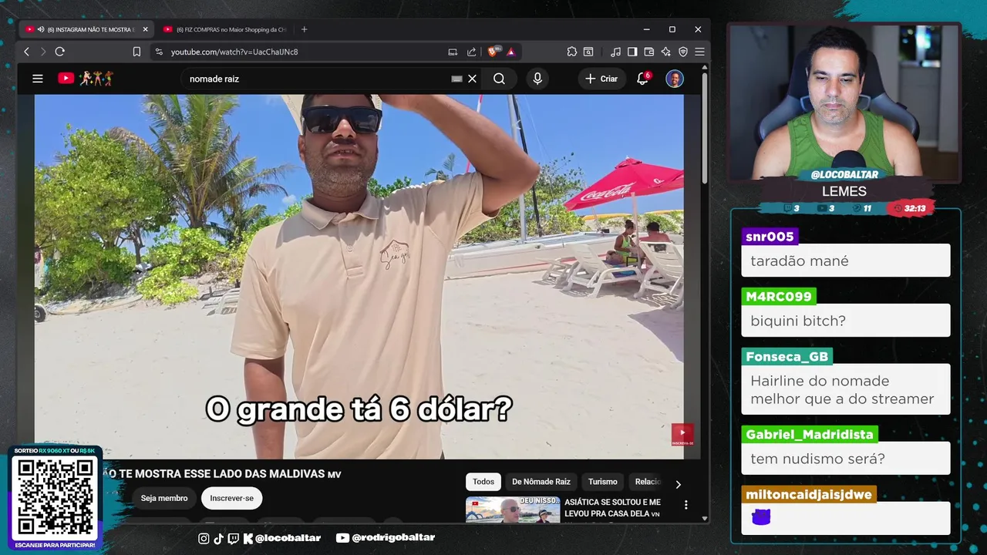Viewport: 987px width, 555px height.
Task: Start voice search with the microphone
Action: [x=537, y=79]
